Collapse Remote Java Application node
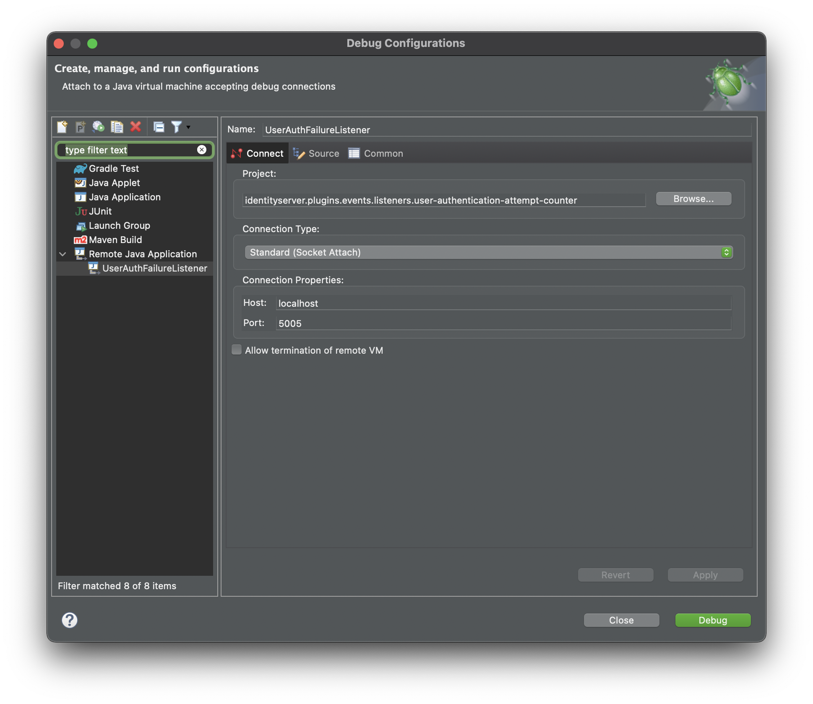Image resolution: width=813 pixels, height=704 pixels. 63,254
